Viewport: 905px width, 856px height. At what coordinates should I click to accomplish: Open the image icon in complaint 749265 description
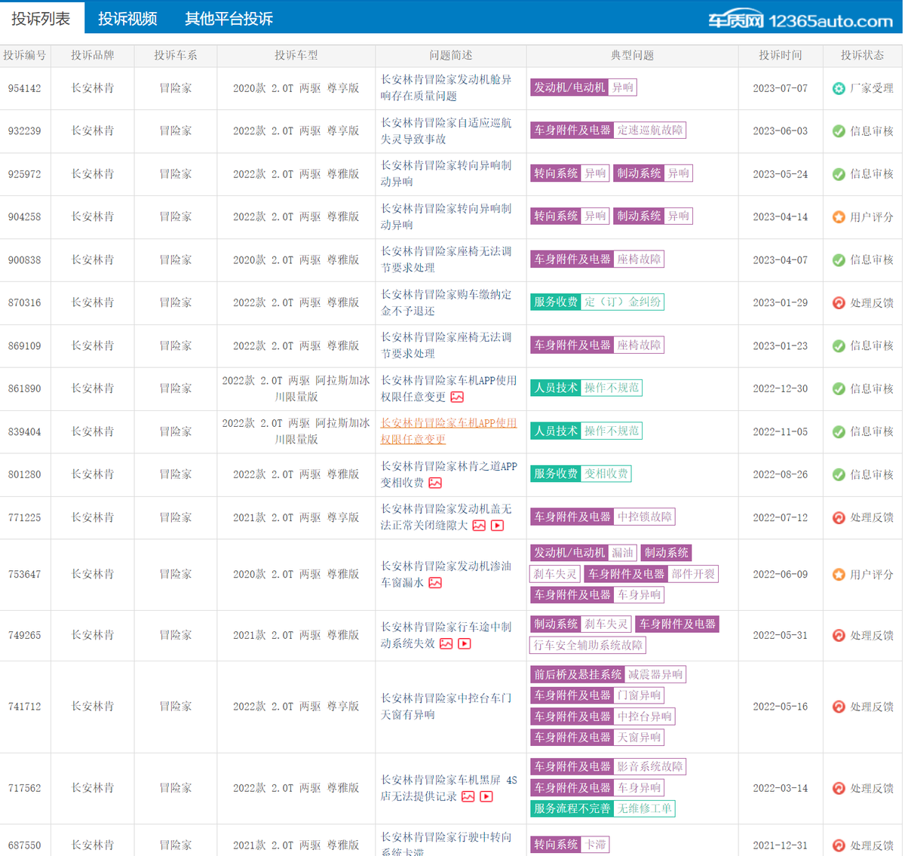pyautogui.click(x=446, y=644)
